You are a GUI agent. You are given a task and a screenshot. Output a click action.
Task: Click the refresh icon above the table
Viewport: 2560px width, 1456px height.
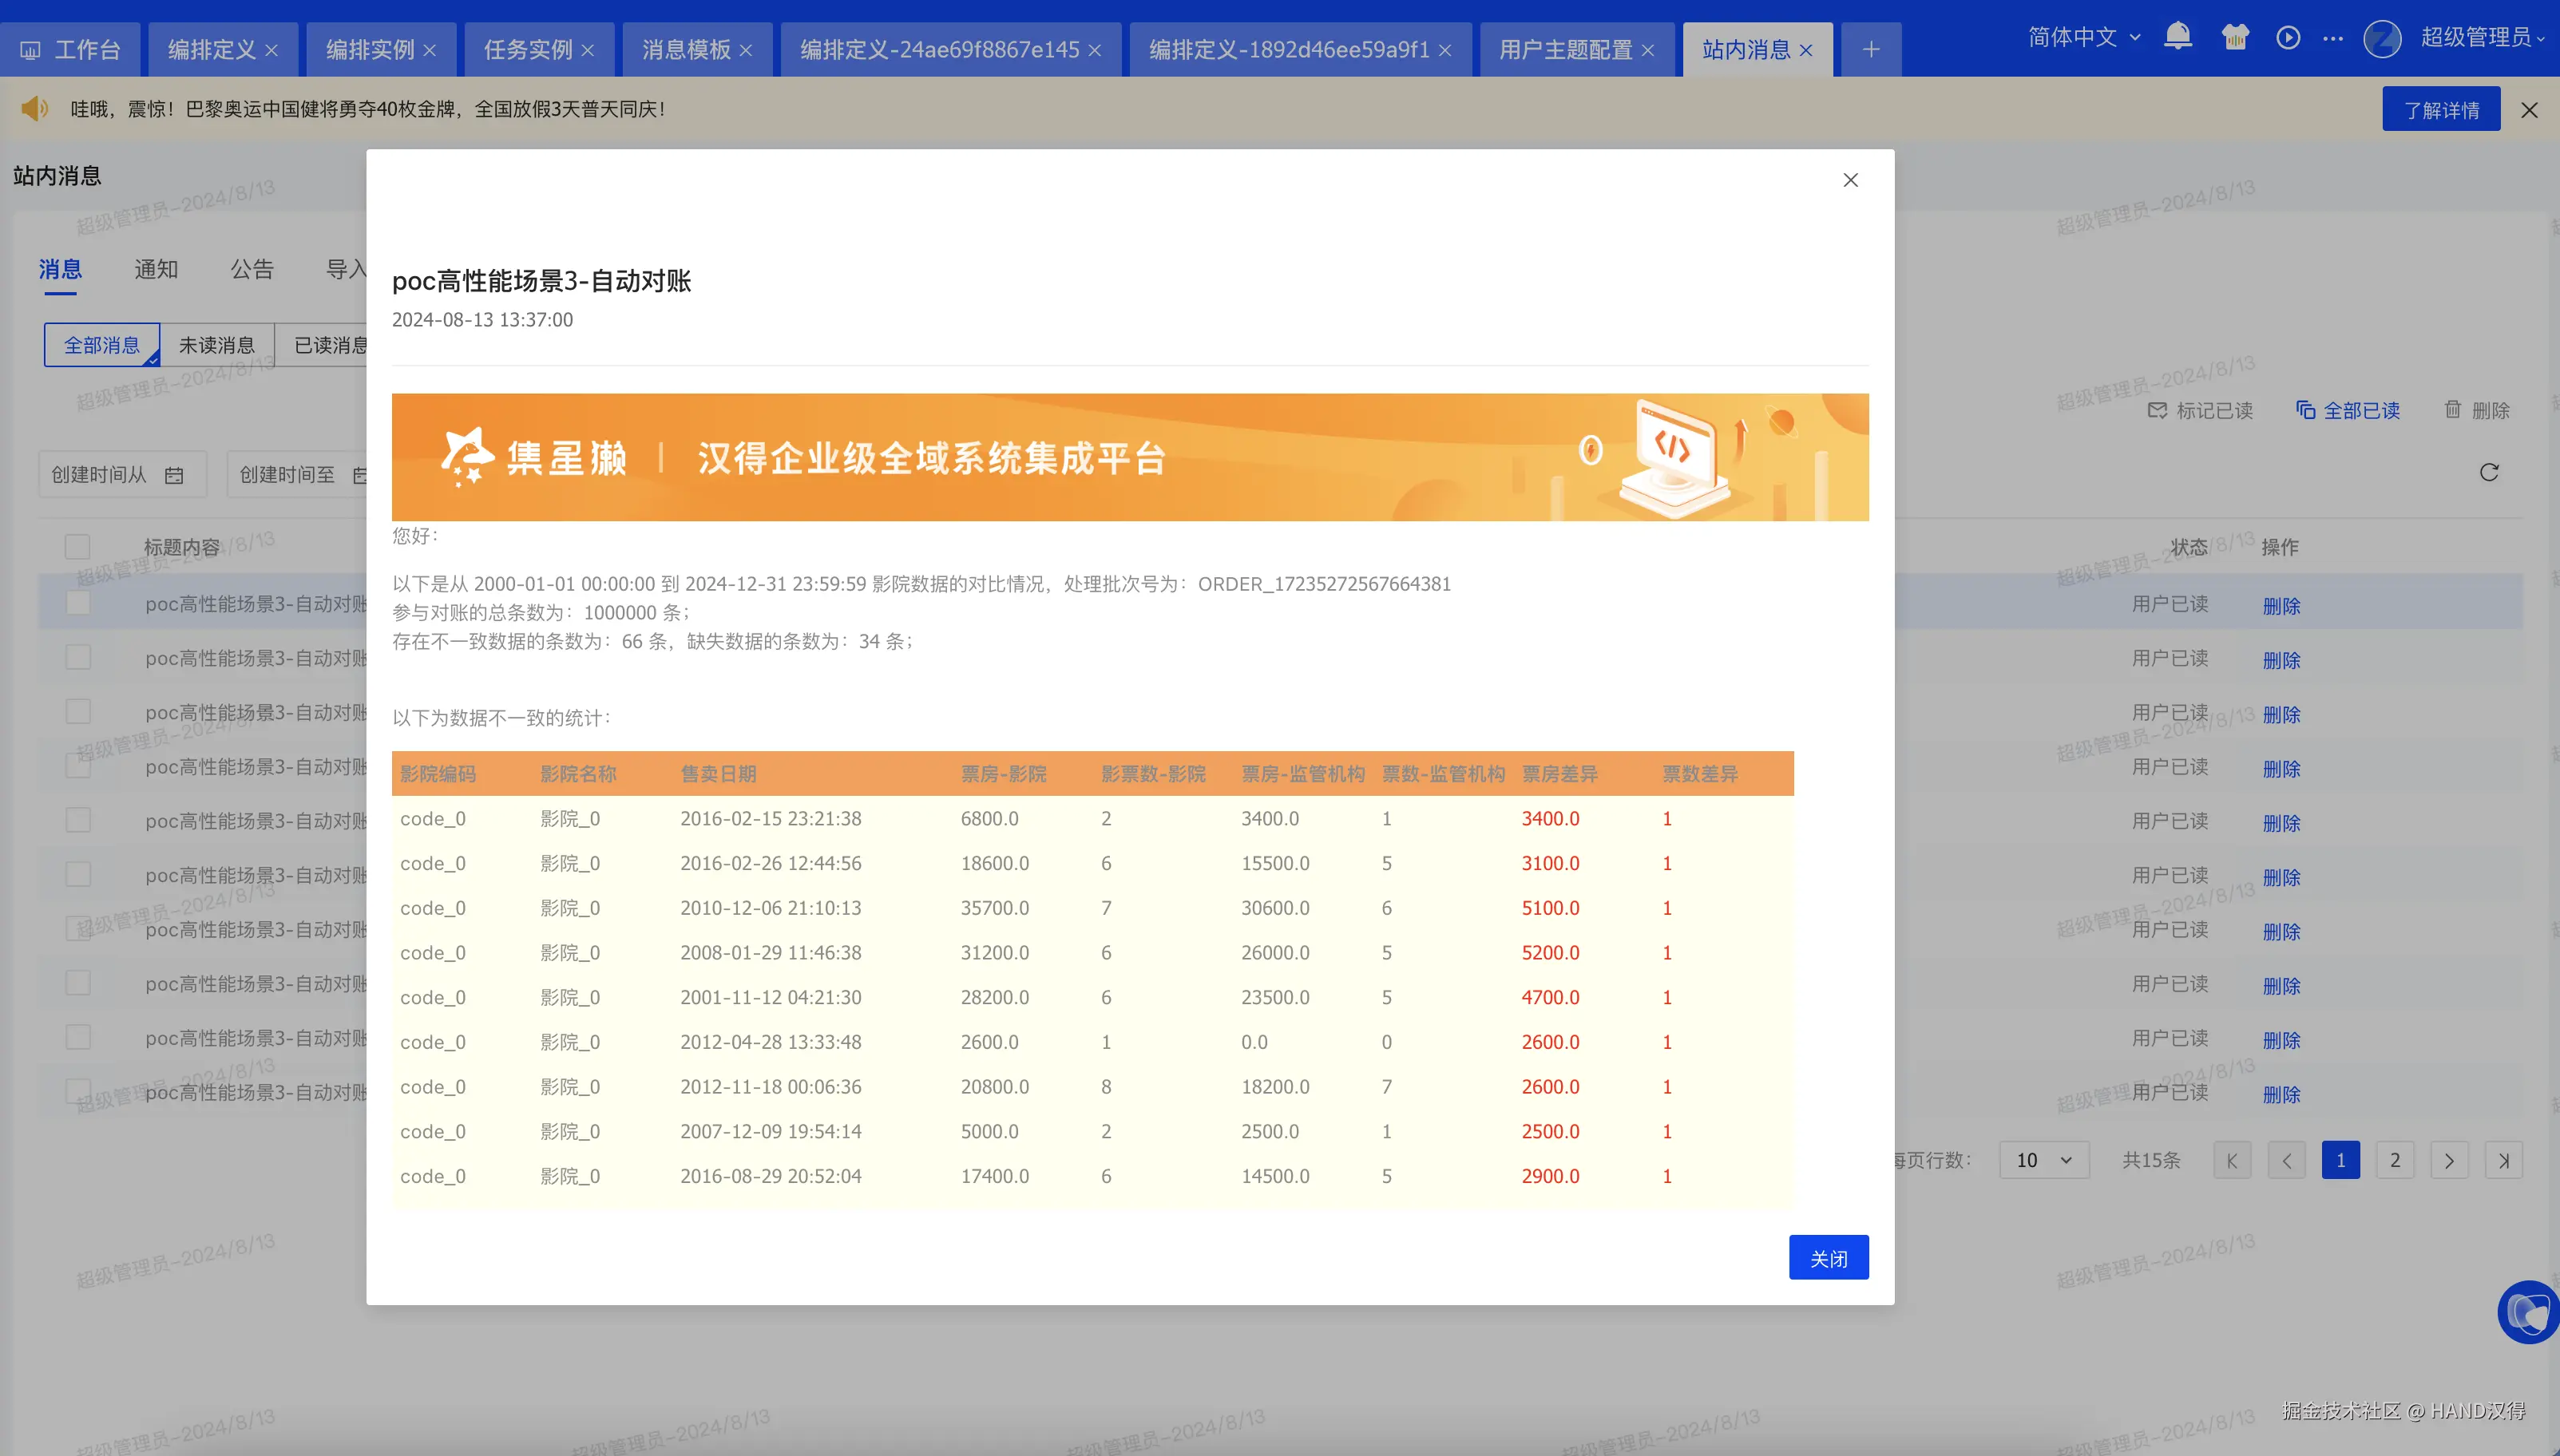click(x=2489, y=472)
